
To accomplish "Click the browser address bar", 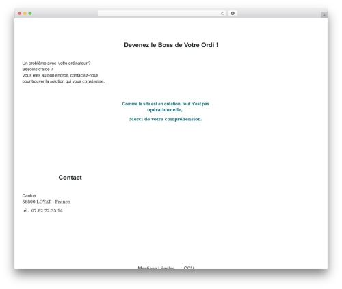I will (x=162, y=13).
